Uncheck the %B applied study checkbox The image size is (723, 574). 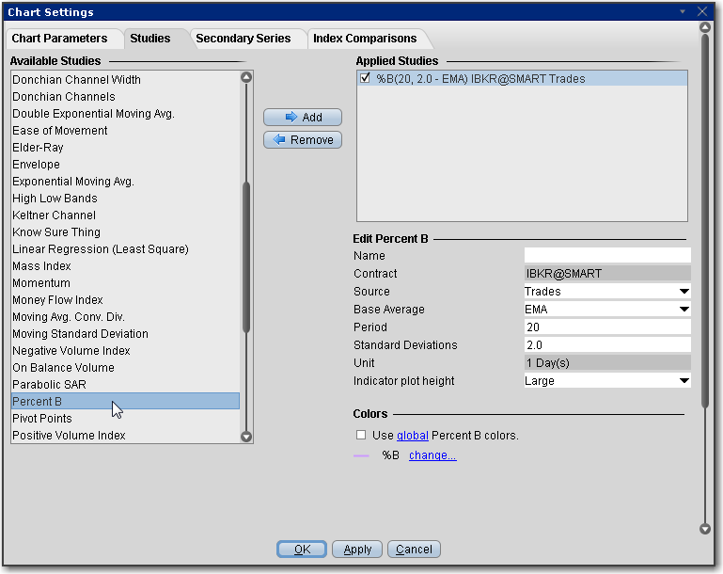click(365, 79)
